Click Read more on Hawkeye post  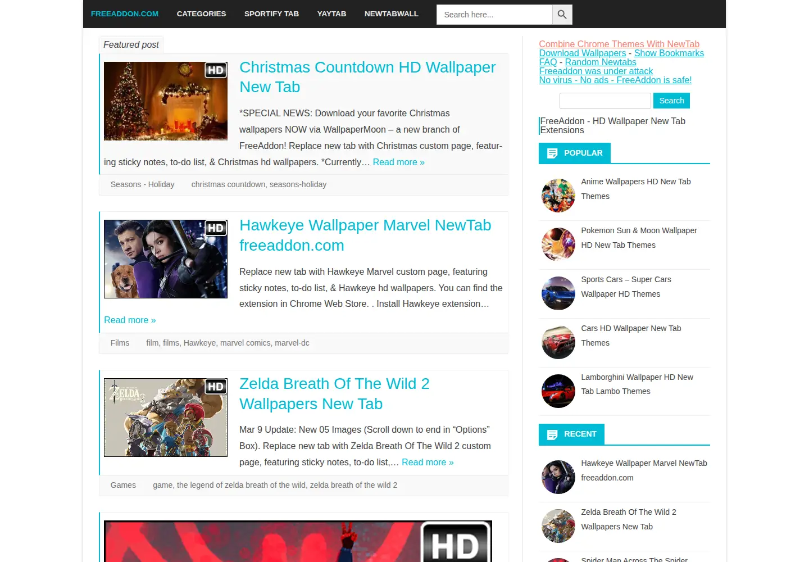pyautogui.click(x=130, y=320)
